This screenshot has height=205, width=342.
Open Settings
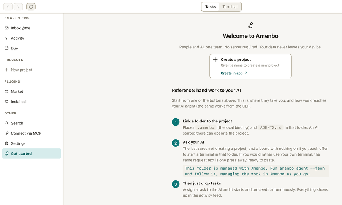click(32, 143)
